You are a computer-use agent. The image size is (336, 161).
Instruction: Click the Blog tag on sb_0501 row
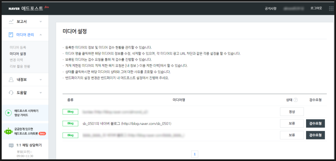70,124
